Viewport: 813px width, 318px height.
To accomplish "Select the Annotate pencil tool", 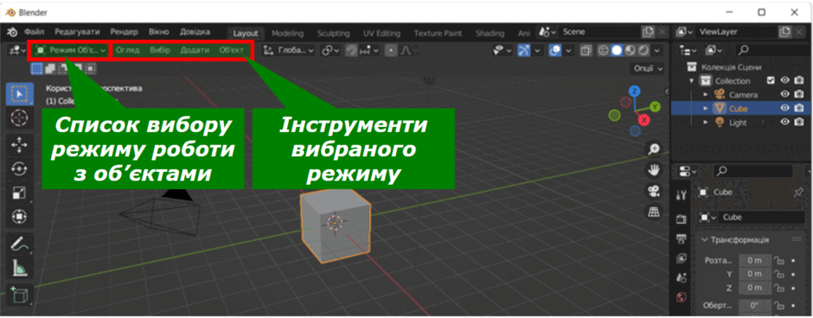I will 20,243.
